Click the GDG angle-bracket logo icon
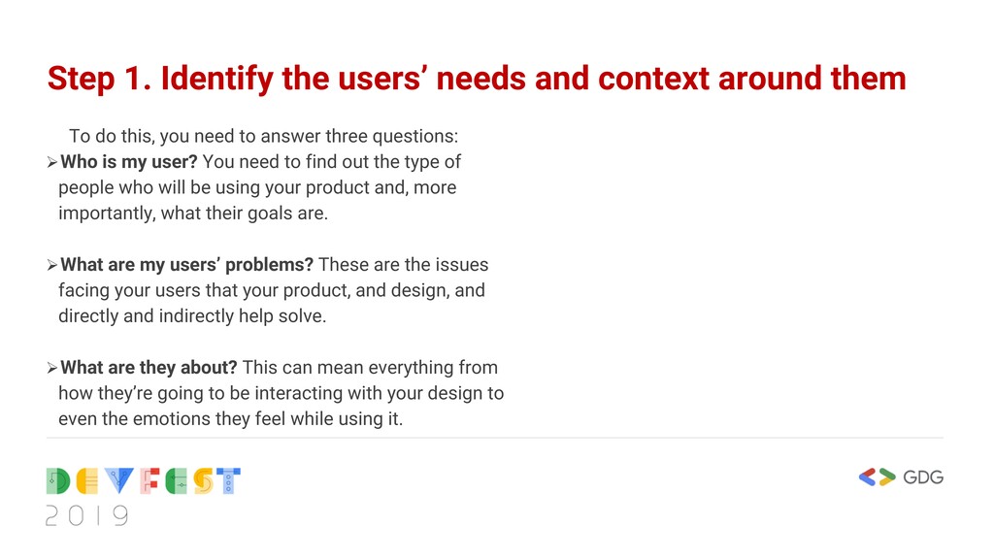The image size is (994, 559). pos(877,477)
